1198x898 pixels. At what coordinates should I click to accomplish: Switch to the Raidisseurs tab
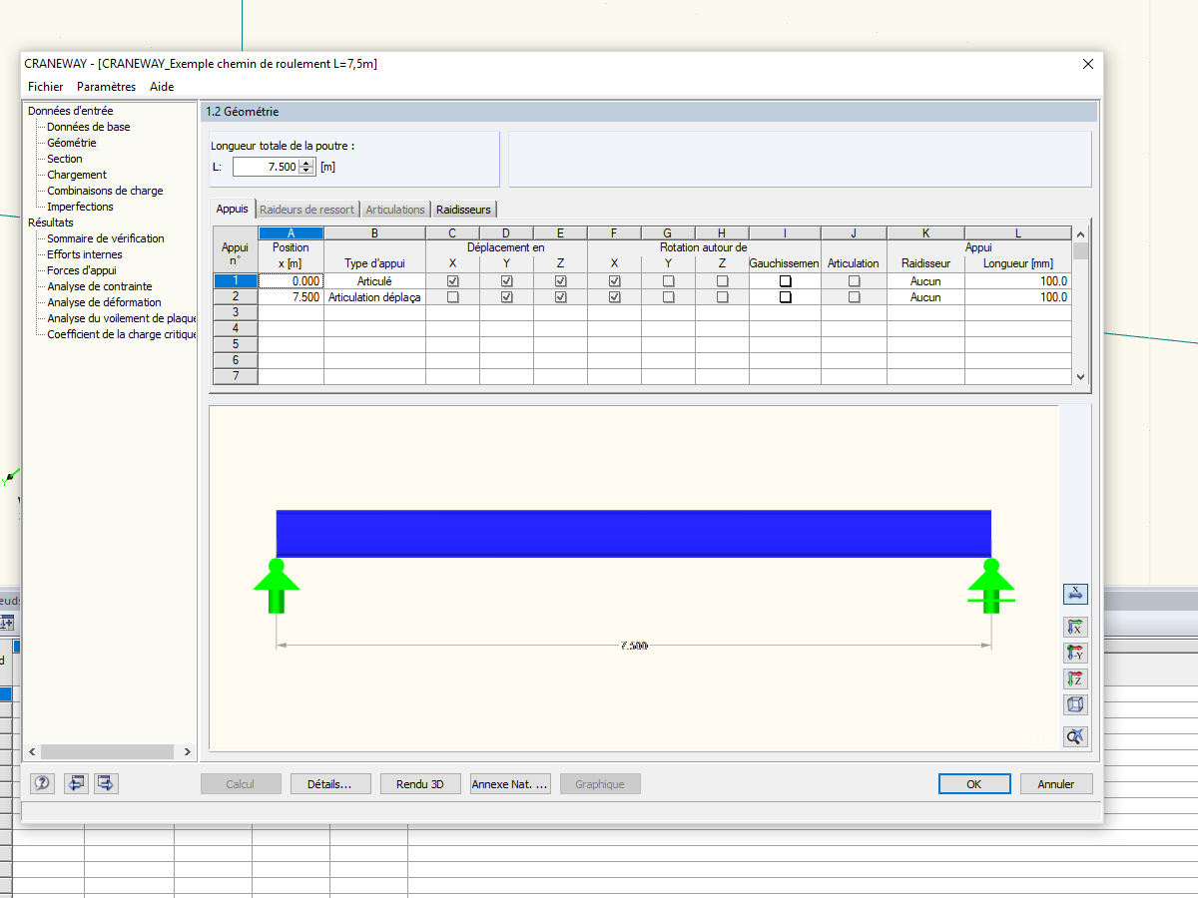(x=463, y=210)
